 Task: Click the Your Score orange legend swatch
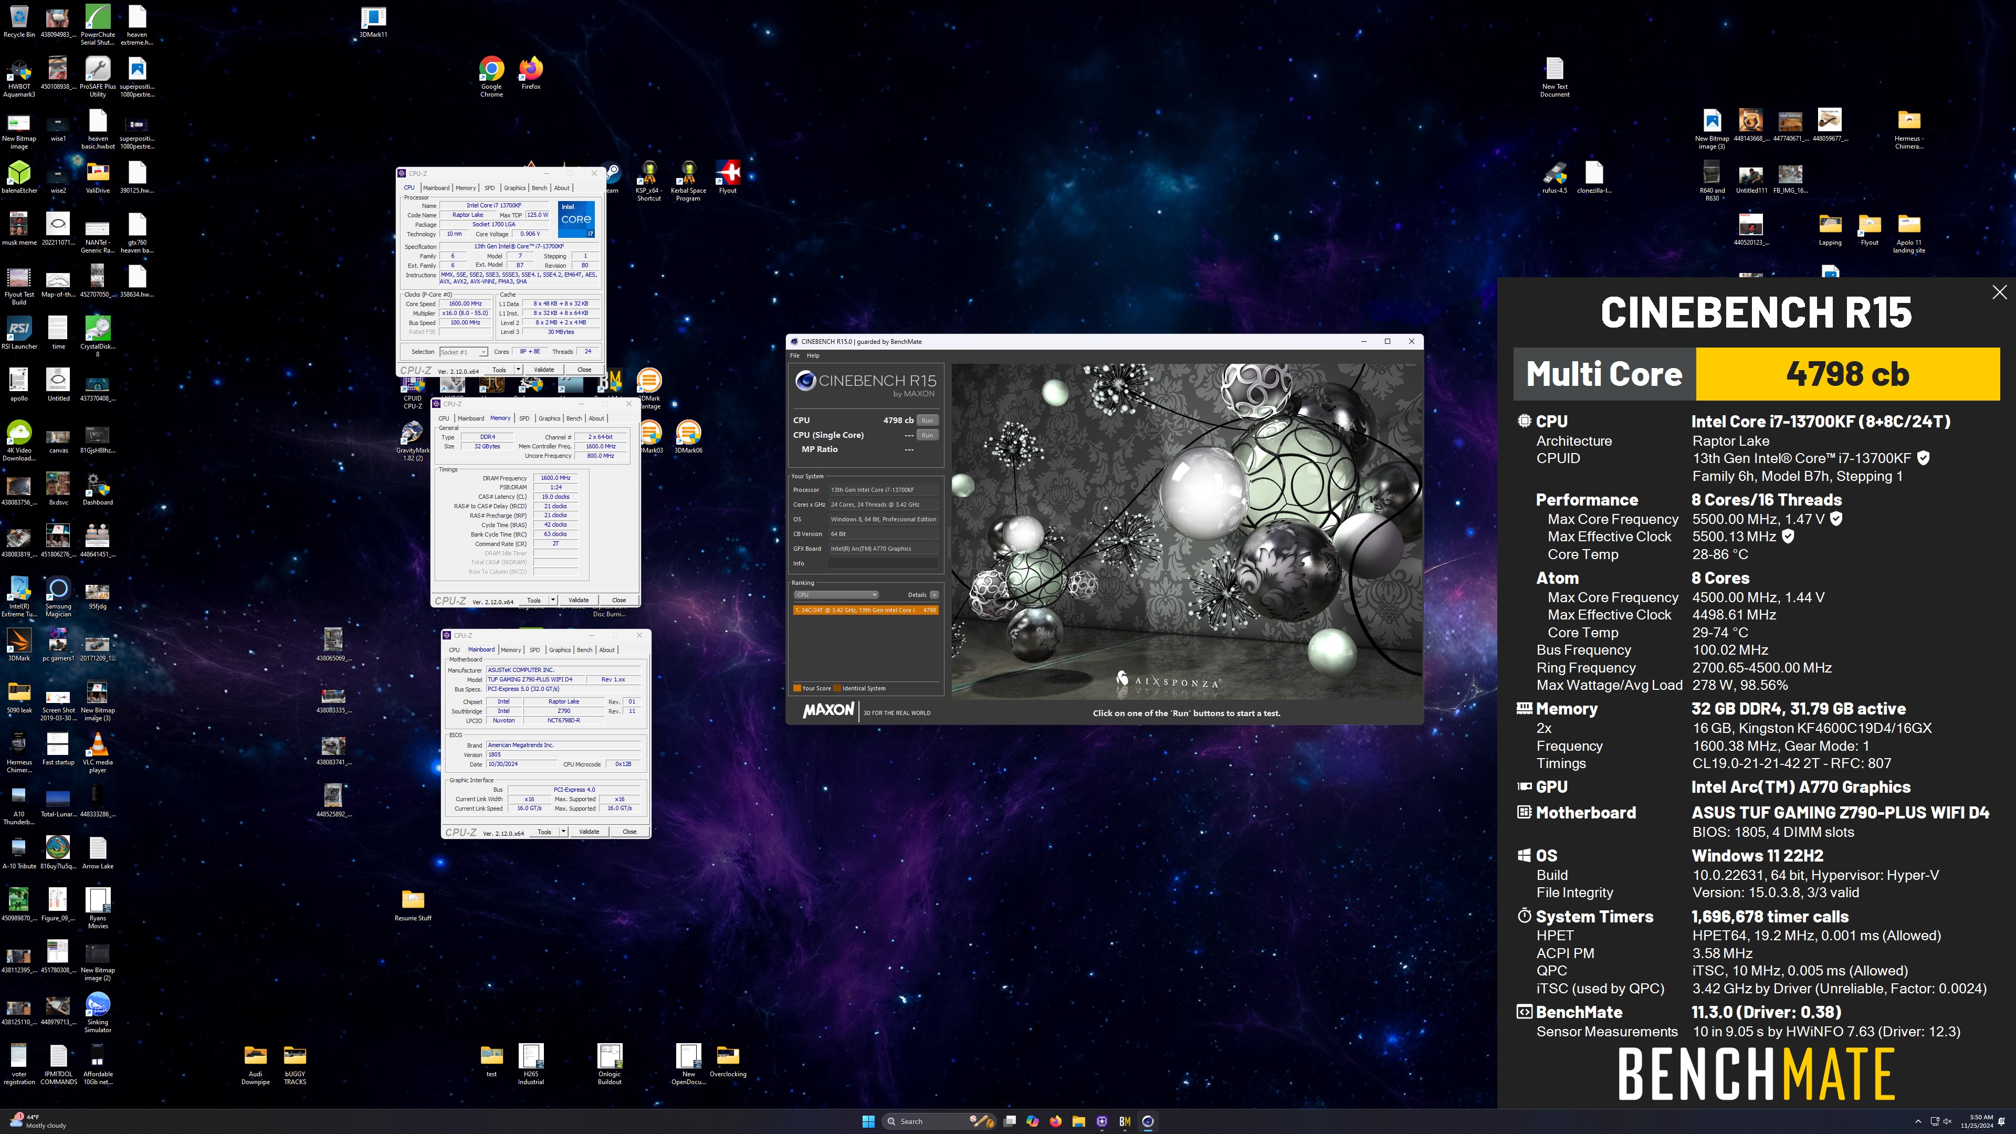pyautogui.click(x=797, y=689)
